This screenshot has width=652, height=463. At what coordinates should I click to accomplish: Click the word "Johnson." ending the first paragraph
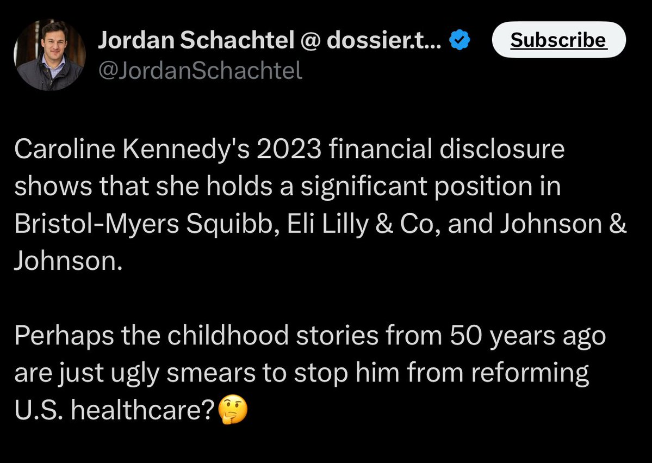pos(65,262)
